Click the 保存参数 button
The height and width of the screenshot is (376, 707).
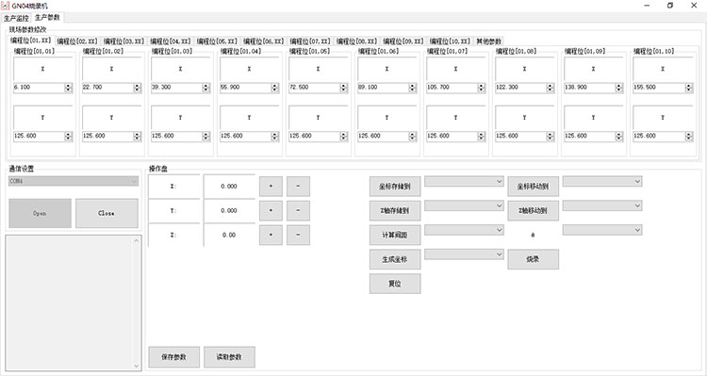[x=174, y=357]
